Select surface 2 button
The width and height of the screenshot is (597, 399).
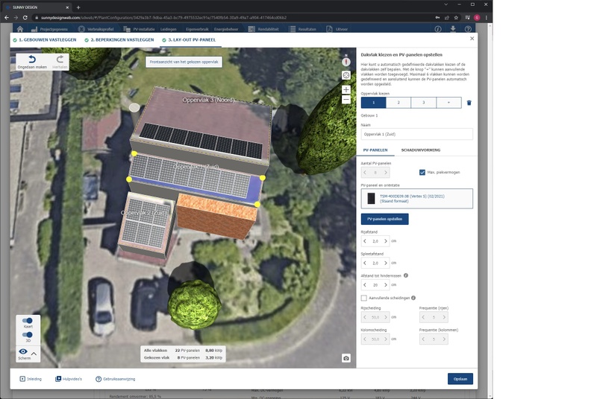[398, 103]
